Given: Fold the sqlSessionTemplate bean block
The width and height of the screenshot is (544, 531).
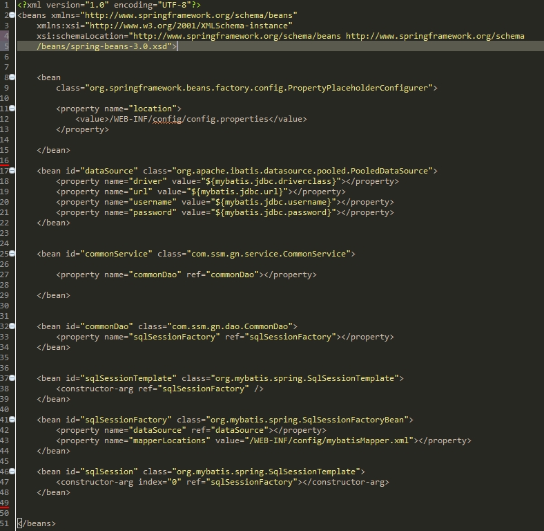Looking at the screenshot, I should pyautogui.click(x=13, y=378).
